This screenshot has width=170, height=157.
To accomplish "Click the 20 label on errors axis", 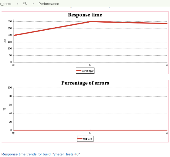I will pos(11,122).
